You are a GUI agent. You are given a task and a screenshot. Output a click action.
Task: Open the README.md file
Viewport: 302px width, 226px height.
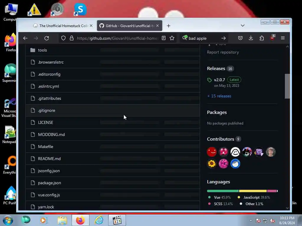tap(49, 159)
